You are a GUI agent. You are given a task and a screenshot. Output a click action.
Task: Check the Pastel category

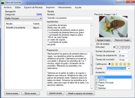[x=96, y=85]
